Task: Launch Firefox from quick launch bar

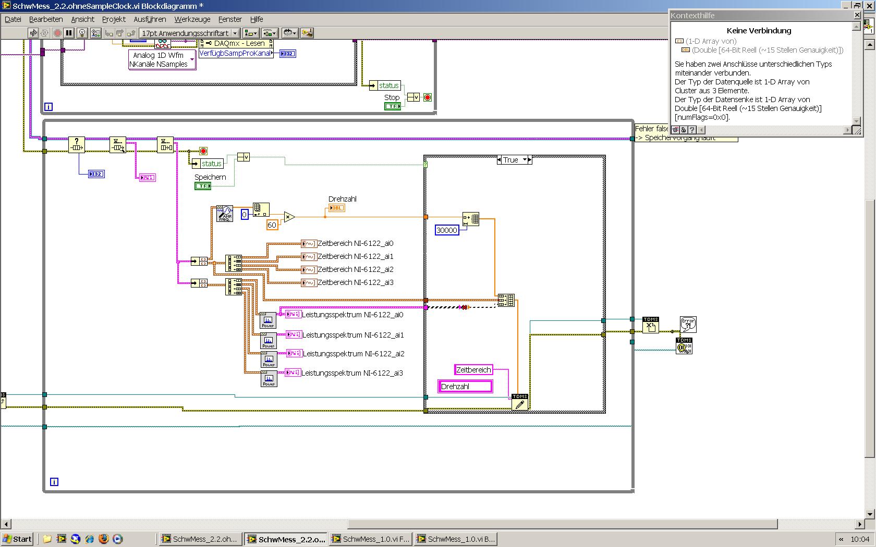Action: coord(103,539)
